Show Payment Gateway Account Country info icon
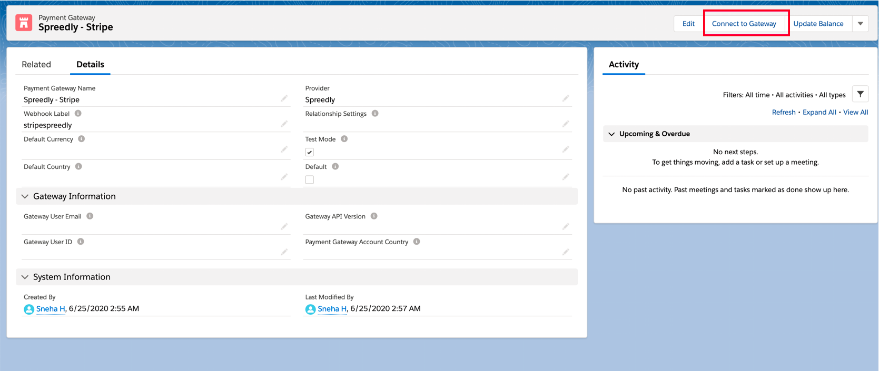This screenshot has height=371, width=879. (417, 242)
